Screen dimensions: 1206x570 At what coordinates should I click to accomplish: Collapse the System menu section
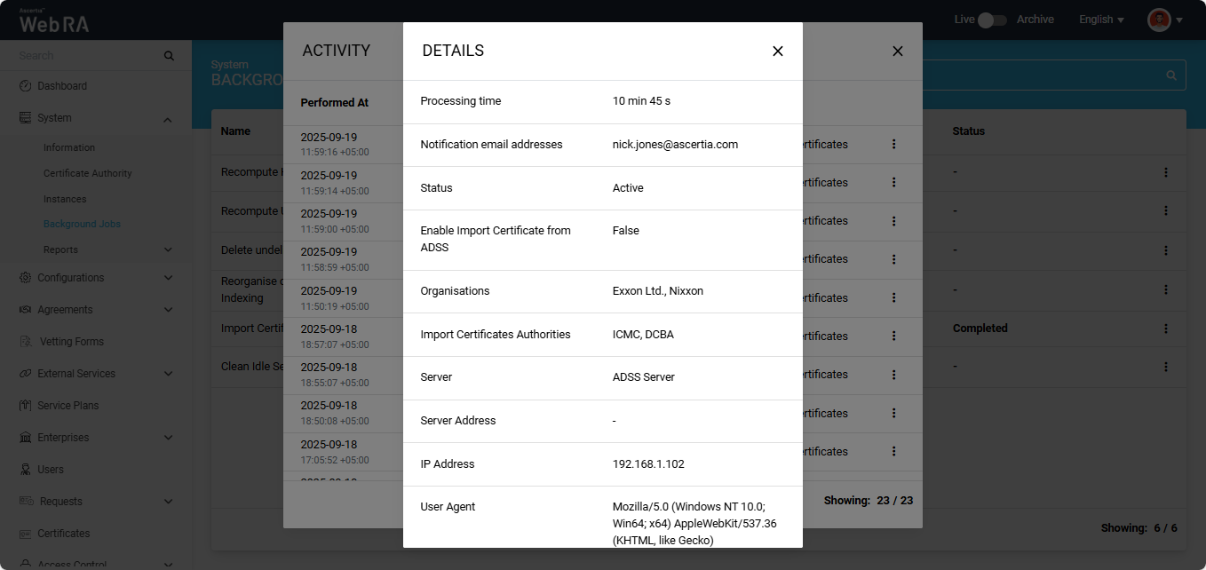tap(168, 119)
